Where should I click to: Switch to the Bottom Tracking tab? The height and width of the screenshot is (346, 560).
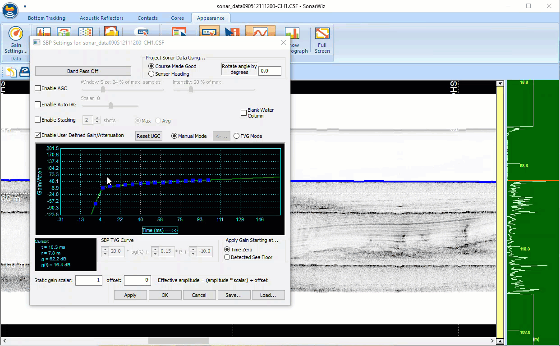pos(46,18)
